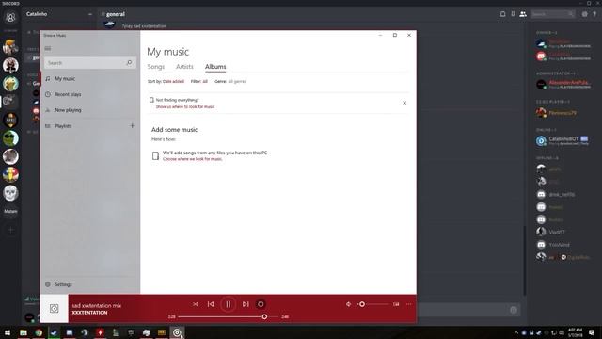This screenshot has width=602, height=339.
Task: Open File Explorer from taskbar
Action: 24,332
